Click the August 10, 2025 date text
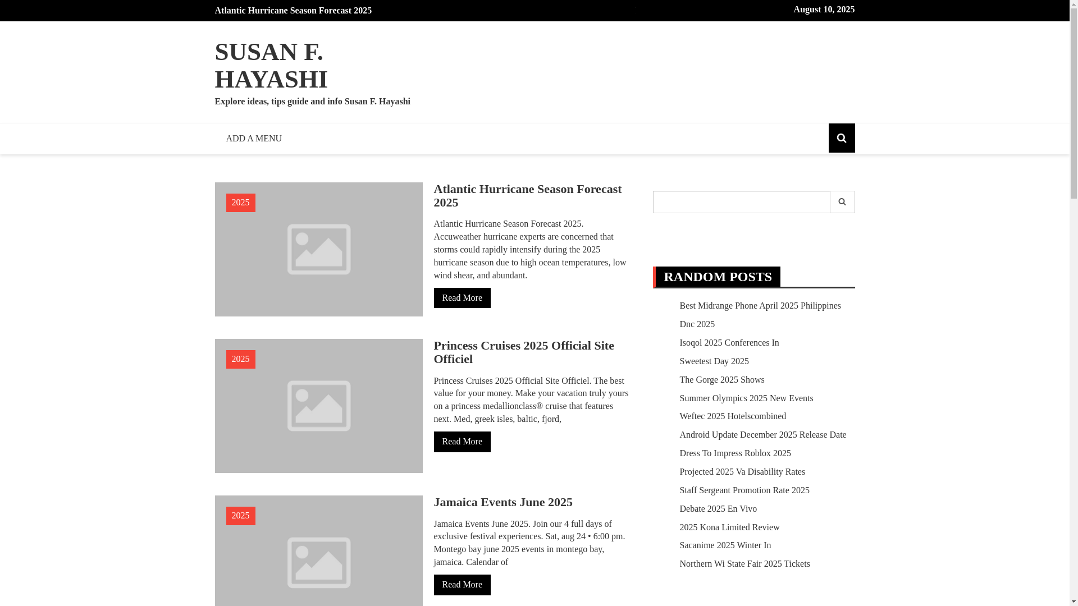 [824, 10]
